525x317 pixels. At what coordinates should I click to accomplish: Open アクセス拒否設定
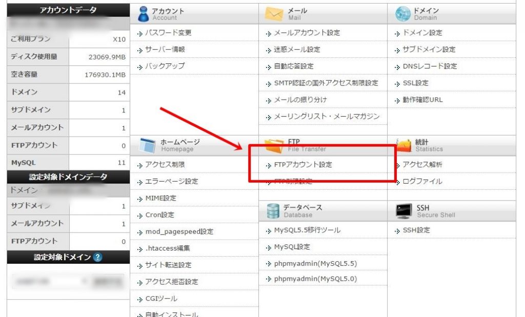coord(171,282)
